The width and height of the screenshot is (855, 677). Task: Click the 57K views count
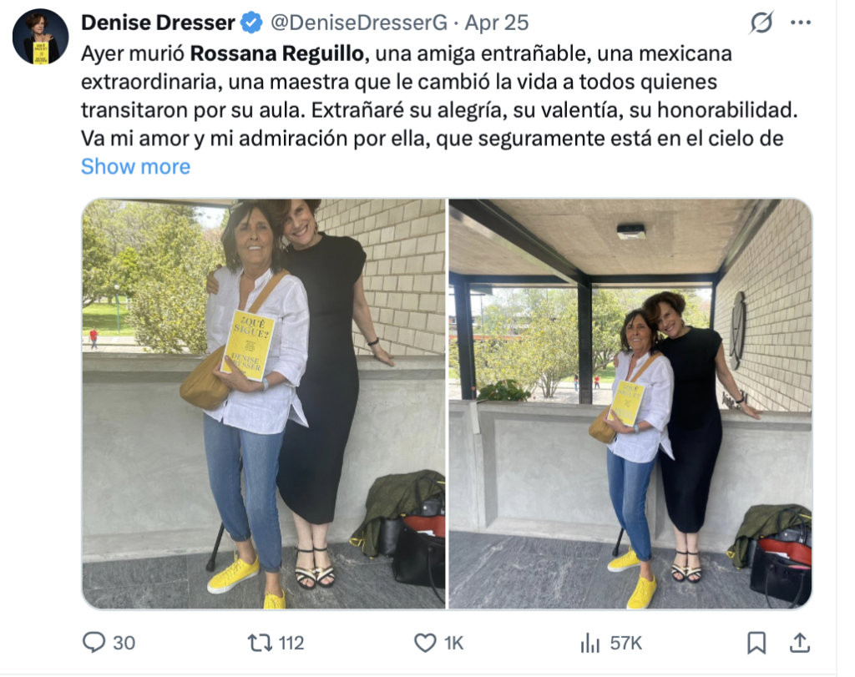point(626,644)
